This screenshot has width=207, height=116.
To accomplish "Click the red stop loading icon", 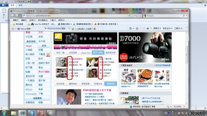I will coord(140,16).
